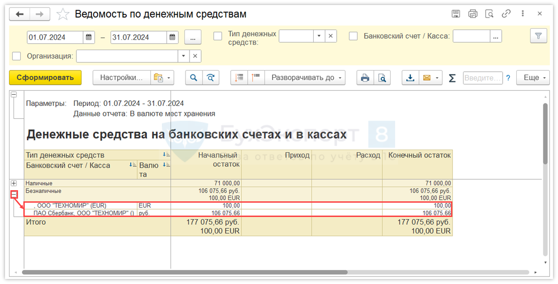Open calendar for start date 01.07.2024
This screenshot has height=284, width=558.
(88, 37)
